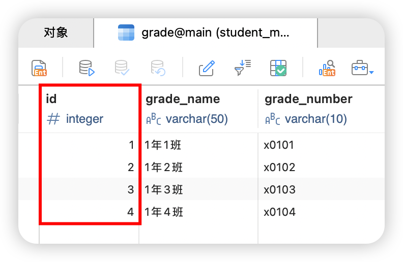Image resolution: width=403 pixels, height=262 pixels.
Task: Select the grade@main table tab
Action: point(205,34)
